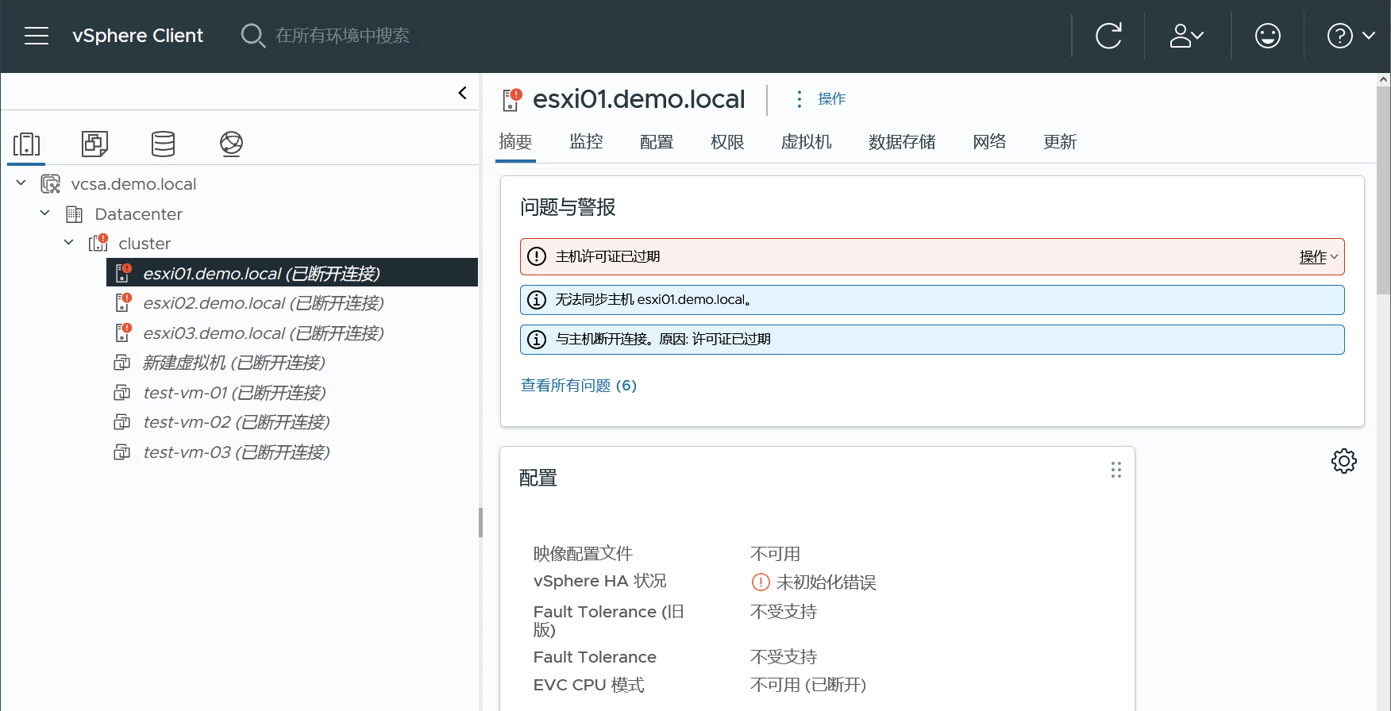Click 与主机断开连接。原因: 许可证已过期 message text
Viewport: 1391px width, 711px height.
[663, 340]
